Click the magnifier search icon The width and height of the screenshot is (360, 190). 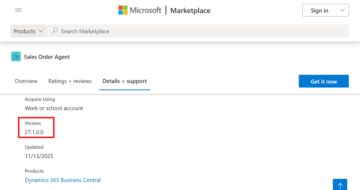54,31
